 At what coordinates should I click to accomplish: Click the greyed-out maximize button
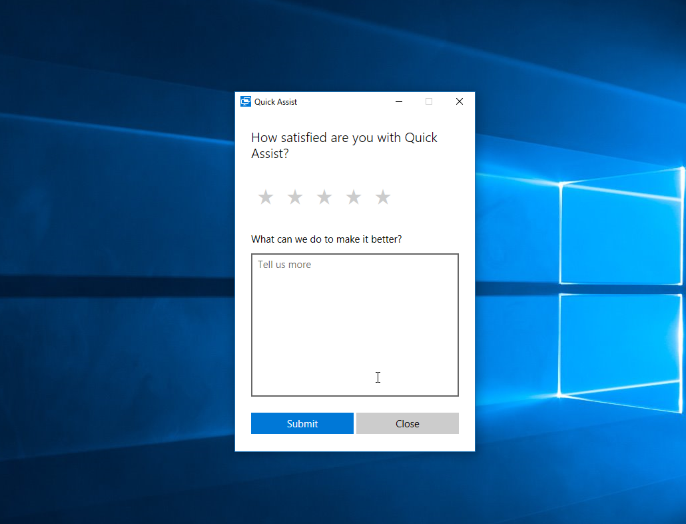pyautogui.click(x=429, y=102)
